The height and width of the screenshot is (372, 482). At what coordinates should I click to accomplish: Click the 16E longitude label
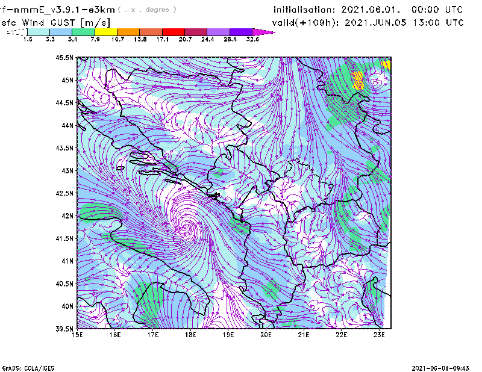coord(115,335)
